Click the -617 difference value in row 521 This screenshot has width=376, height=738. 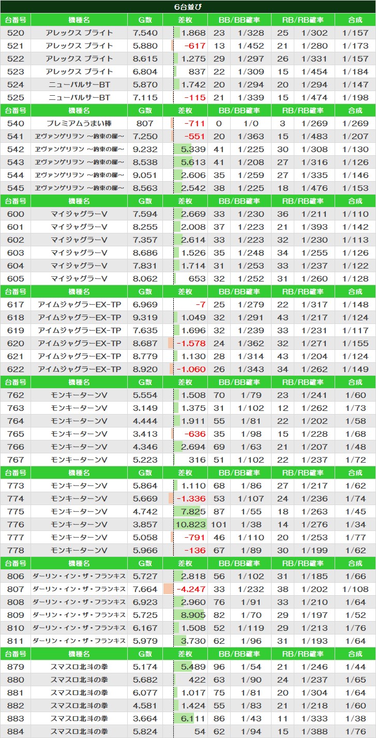(x=194, y=46)
